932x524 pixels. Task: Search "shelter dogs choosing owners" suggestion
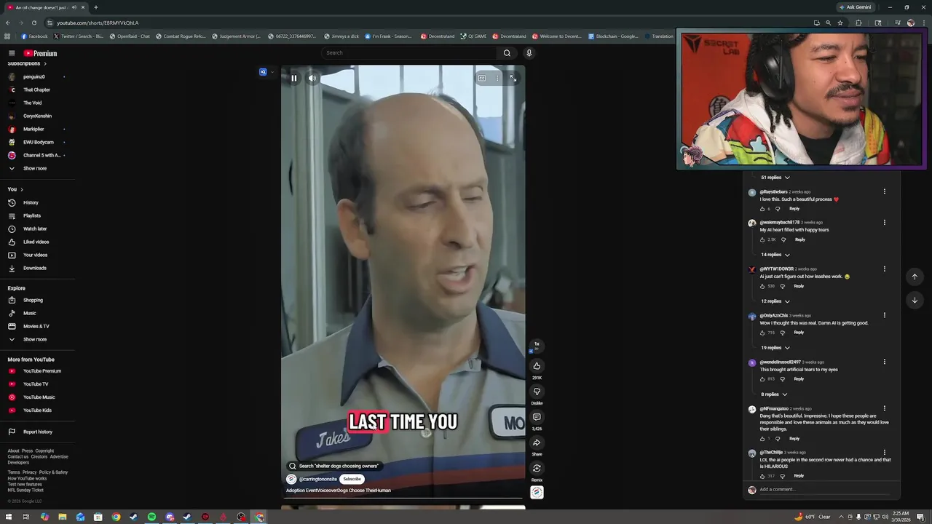click(x=333, y=466)
